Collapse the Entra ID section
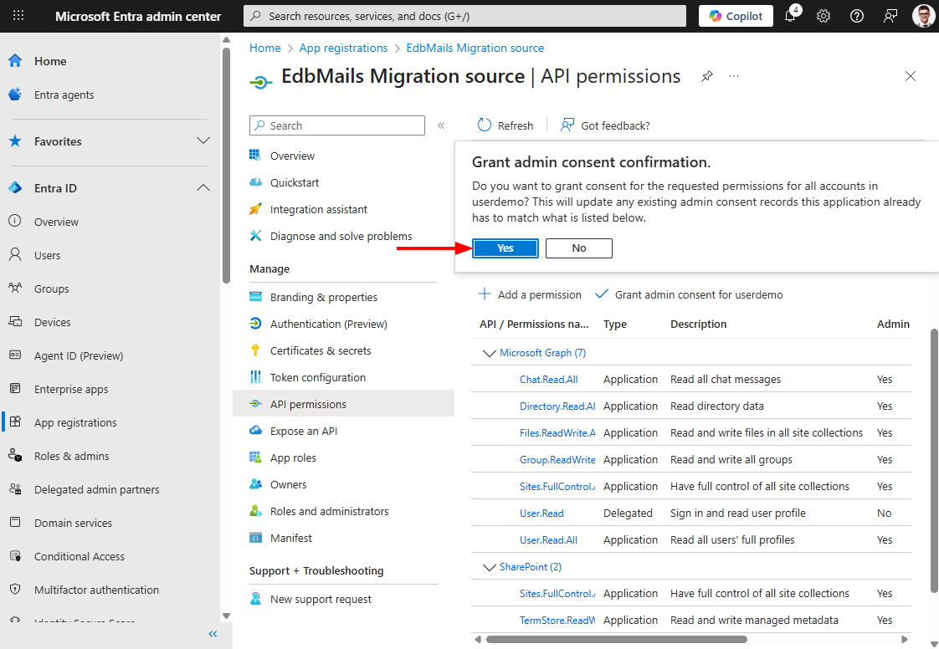The width and height of the screenshot is (939, 649). coord(203,188)
